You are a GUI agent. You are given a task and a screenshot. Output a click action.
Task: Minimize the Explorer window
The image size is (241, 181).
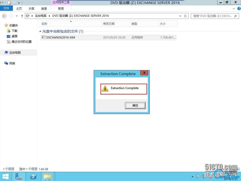coord(220,2)
